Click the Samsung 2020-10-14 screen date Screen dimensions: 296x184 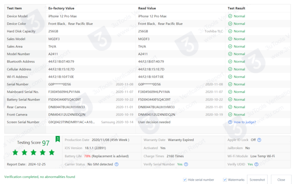(x=117, y=122)
